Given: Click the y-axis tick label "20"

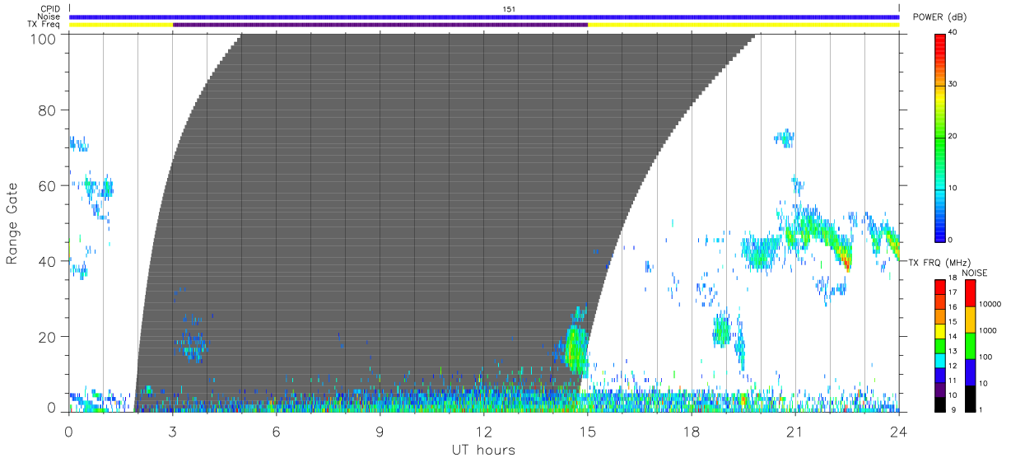Looking at the screenshot, I should coord(47,337).
